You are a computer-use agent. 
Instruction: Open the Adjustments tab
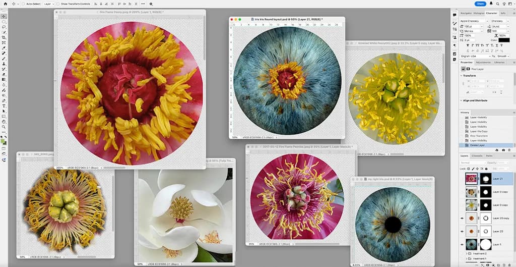pos(483,62)
